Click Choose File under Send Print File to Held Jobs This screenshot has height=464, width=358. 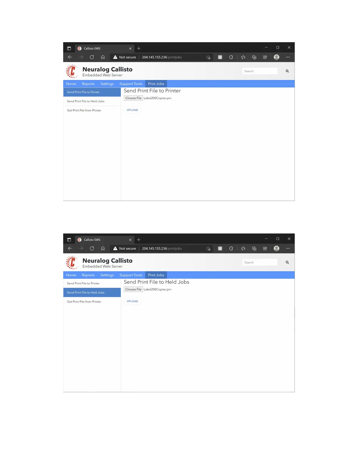tap(133, 289)
